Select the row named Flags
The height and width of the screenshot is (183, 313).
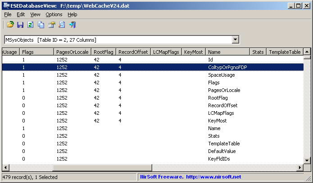[153, 83]
